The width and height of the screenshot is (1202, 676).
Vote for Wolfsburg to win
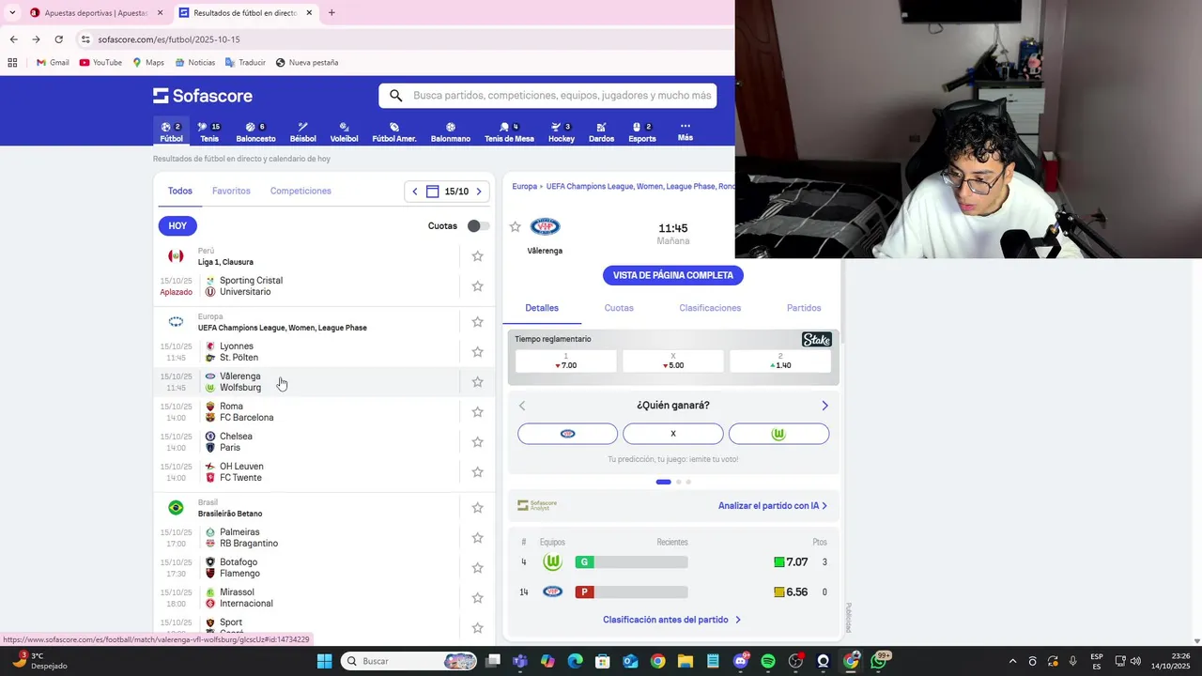point(778,434)
